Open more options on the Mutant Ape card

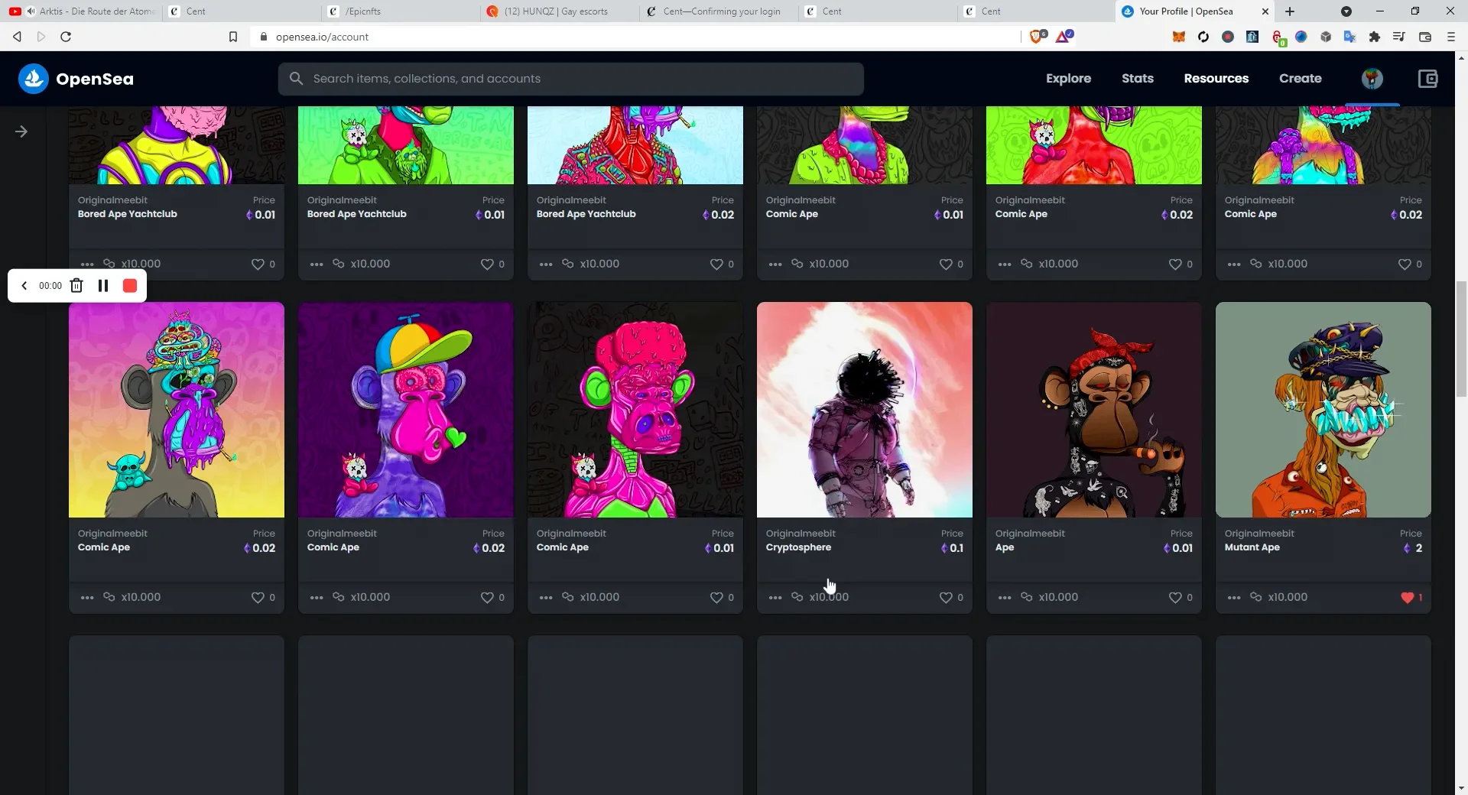1234,597
